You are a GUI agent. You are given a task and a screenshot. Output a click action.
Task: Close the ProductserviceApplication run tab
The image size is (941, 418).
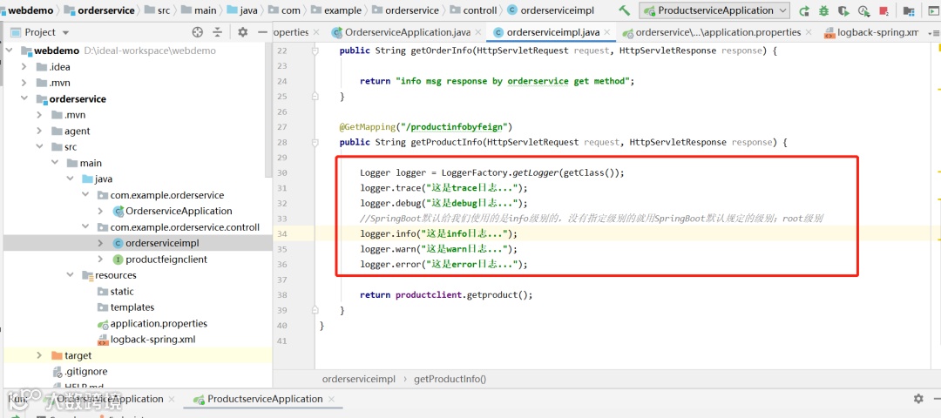(x=330, y=400)
